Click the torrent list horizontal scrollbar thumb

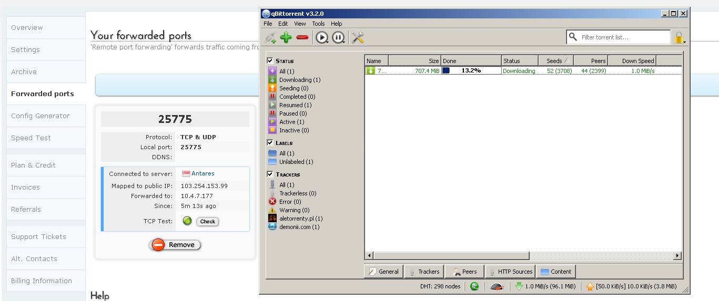tap(451, 256)
